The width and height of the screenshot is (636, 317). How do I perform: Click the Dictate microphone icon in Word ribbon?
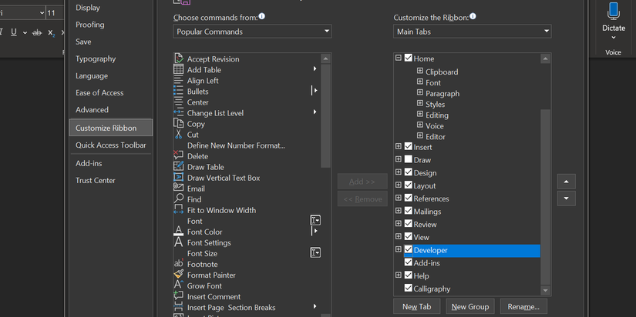pos(614,11)
